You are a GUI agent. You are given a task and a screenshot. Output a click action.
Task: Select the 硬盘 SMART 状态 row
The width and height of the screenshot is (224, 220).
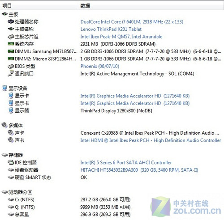112,177
